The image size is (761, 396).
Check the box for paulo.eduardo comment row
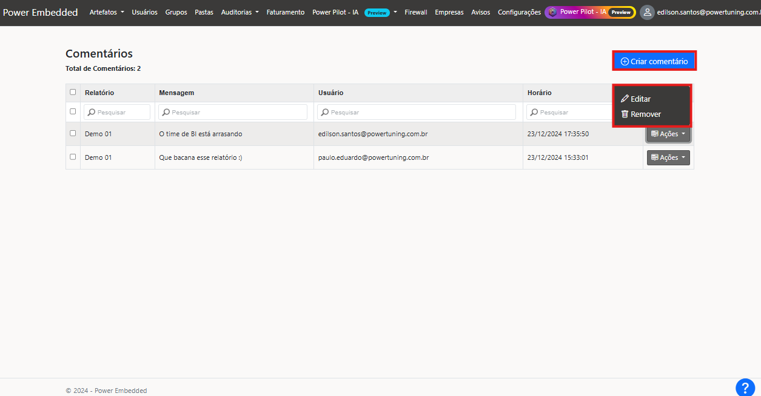pyautogui.click(x=73, y=157)
